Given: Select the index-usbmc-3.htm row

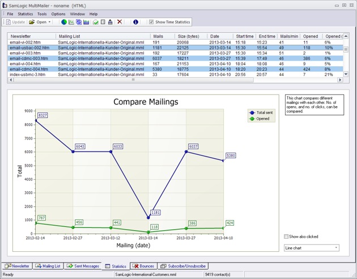Looking at the screenshot, I should [175, 74].
